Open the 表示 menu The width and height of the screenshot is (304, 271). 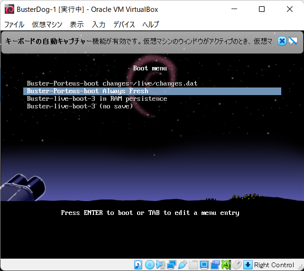pos(77,25)
